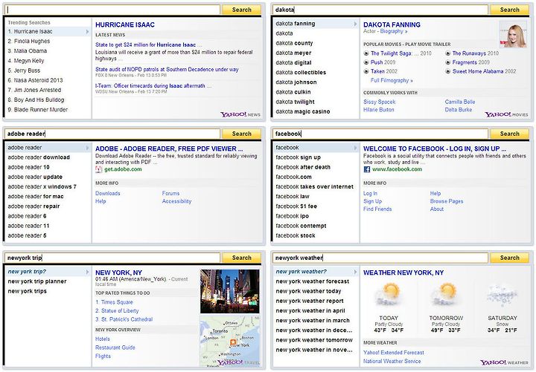This screenshot has width=536, height=372.
Task: Open State audit of NOPD patrols headline
Action: tap(167, 69)
